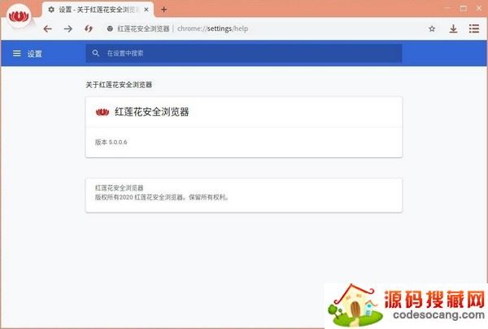The height and width of the screenshot is (329, 488).
Task: Open downloads via the download arrow icon
Action: (453, 29)
